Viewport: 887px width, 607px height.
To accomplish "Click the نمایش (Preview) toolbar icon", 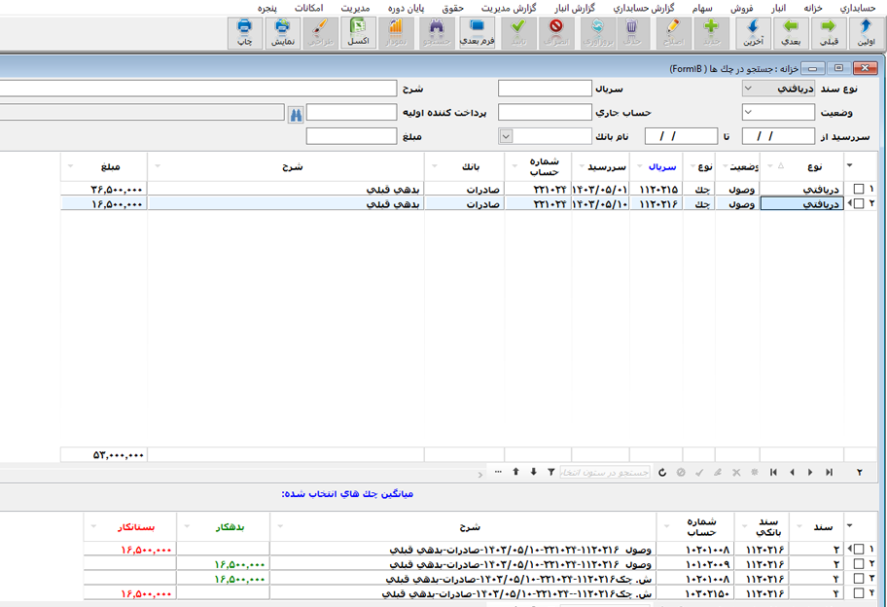I will [x=282, y=33].
